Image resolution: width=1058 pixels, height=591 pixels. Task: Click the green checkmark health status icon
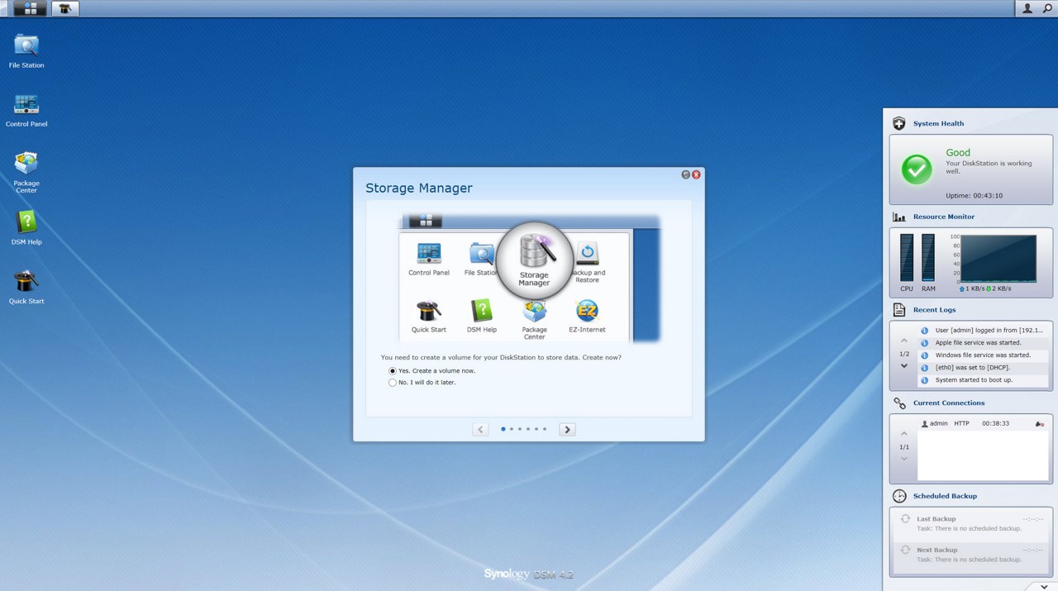click(x=916, y=169)
